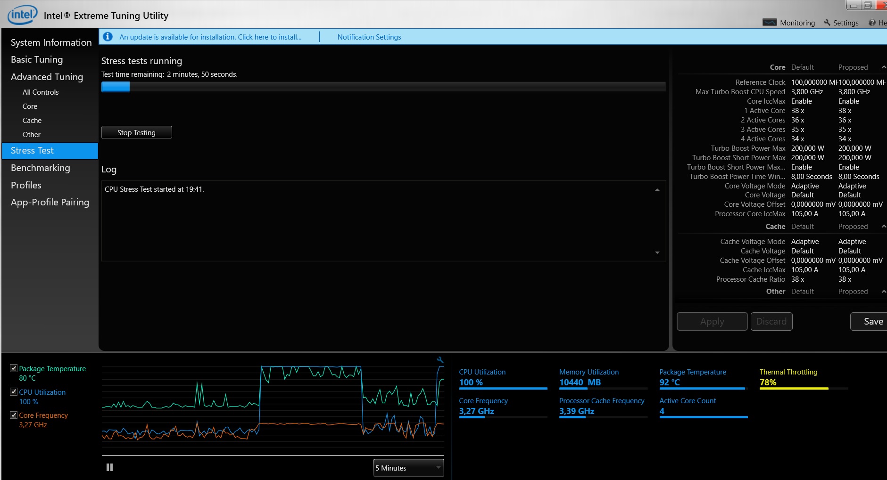Click the Discard button

pyautogui.click(x=771, y=321)
